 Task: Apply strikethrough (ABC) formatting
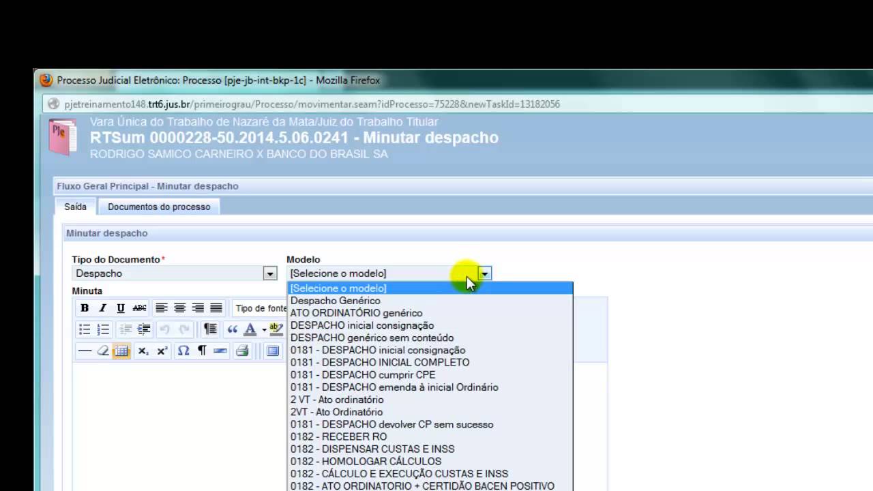point(140,308)
